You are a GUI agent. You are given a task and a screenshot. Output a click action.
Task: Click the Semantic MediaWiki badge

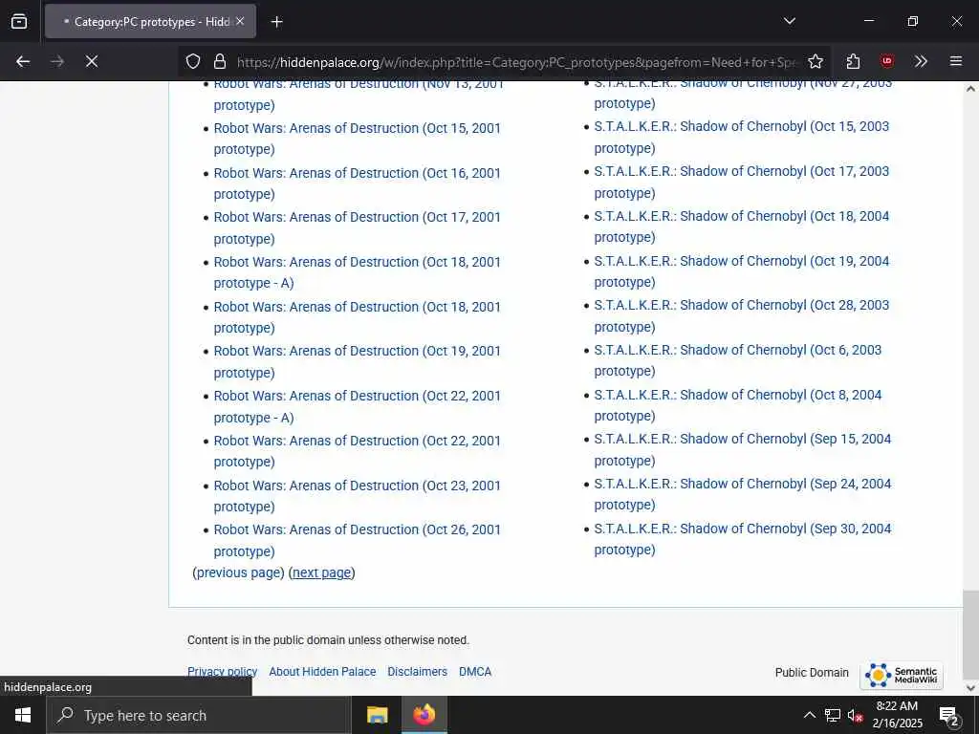901,676
